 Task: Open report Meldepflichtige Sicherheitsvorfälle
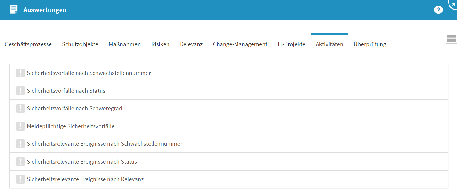71,126
